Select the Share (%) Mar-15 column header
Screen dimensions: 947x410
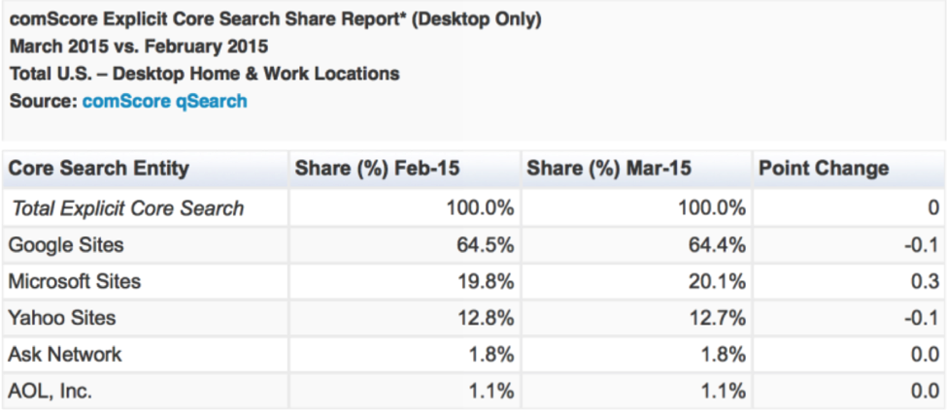tap(609, 169)
